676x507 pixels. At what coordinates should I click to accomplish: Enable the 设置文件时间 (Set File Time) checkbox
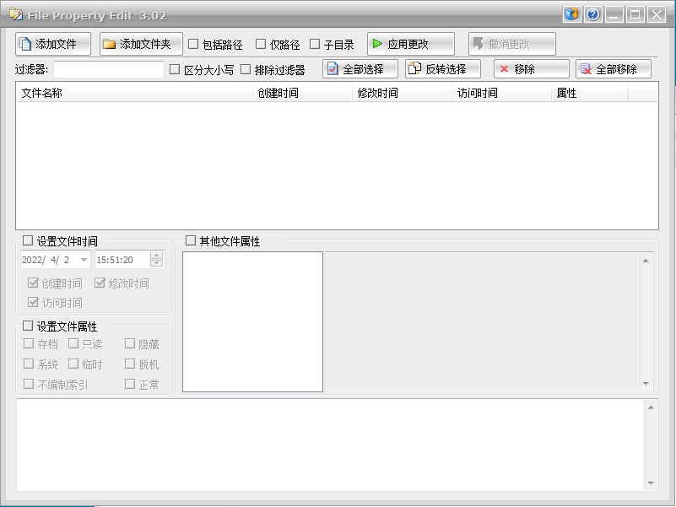28,241
